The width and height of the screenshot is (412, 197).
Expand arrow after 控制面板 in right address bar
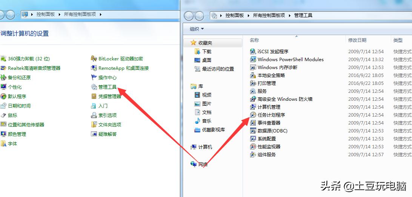click(x=249, y=15)
